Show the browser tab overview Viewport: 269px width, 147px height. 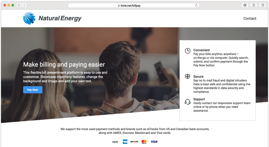pos(263,5)
